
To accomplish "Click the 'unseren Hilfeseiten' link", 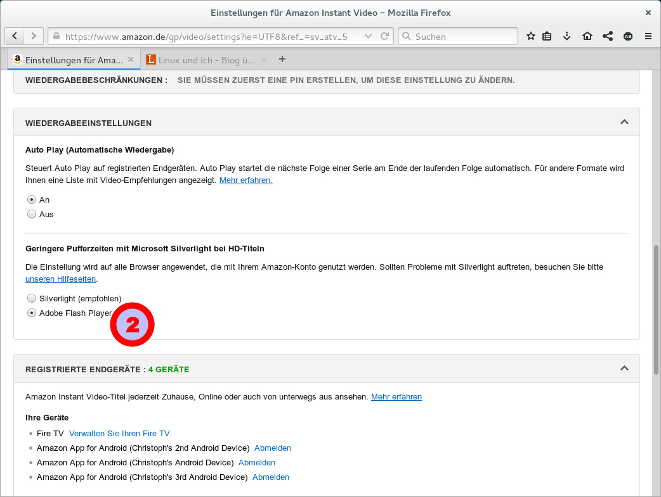I will pyautogui.click(x=60, y=279).
